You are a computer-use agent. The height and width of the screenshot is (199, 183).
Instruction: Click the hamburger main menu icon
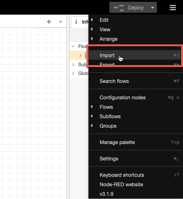[x=173, y=8]
